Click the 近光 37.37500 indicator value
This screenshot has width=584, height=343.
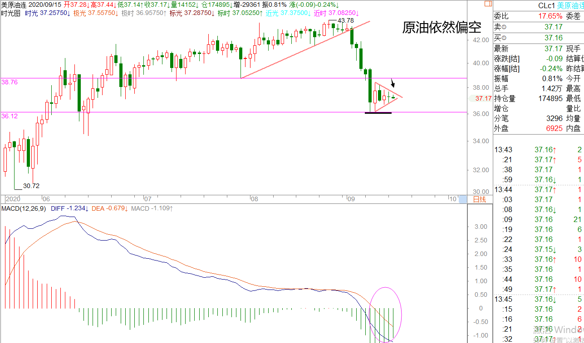click(x=288, y=13)
